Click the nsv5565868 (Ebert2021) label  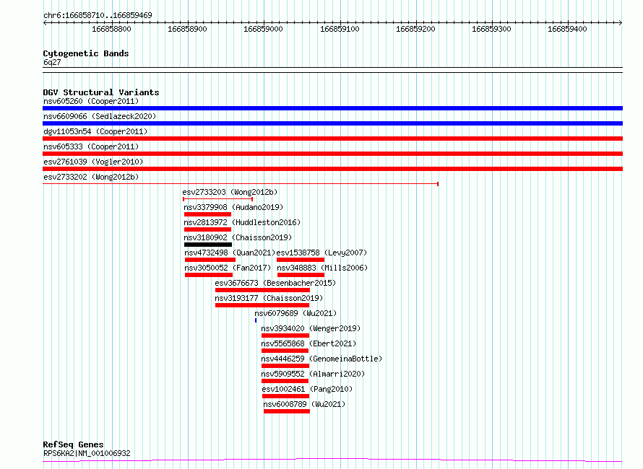click(x=308, y=343)
